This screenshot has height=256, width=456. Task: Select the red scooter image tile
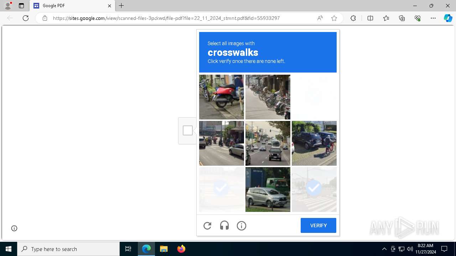coord(222,97)
